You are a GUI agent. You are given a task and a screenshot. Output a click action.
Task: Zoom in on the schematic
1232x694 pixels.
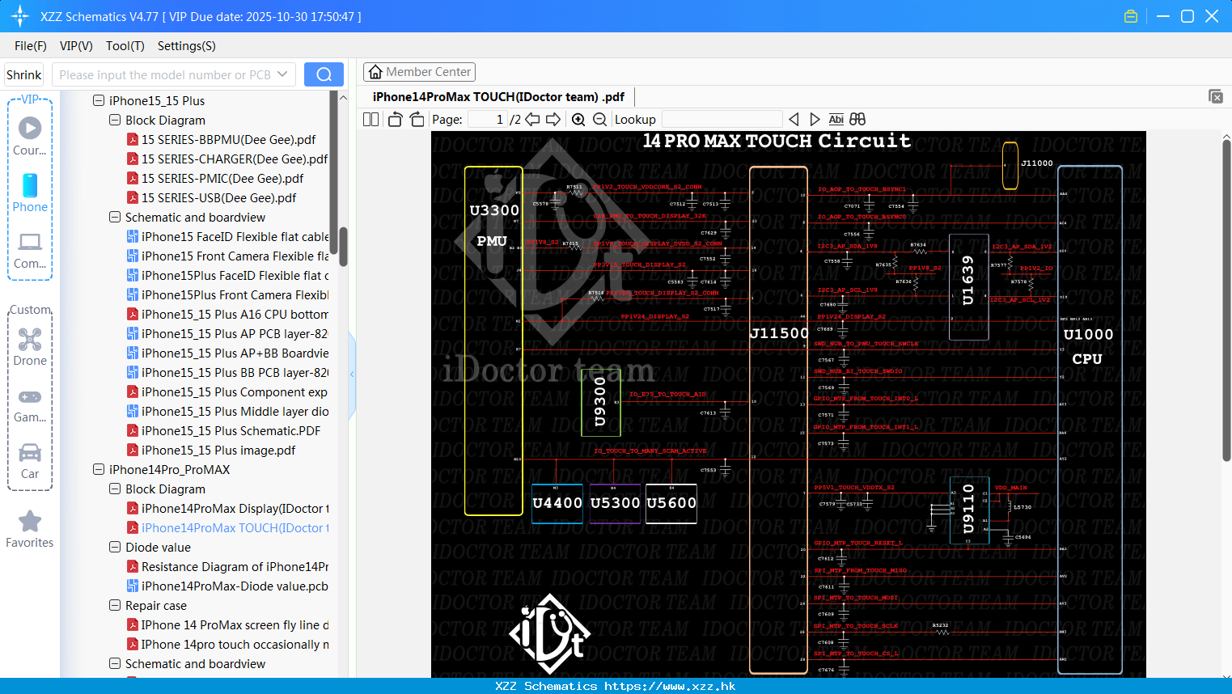pos(578,119)
